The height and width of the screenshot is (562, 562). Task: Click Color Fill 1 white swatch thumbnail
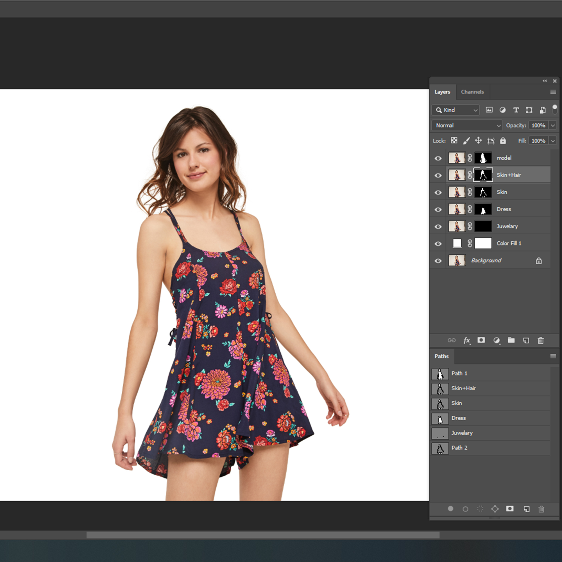(457, 243)
